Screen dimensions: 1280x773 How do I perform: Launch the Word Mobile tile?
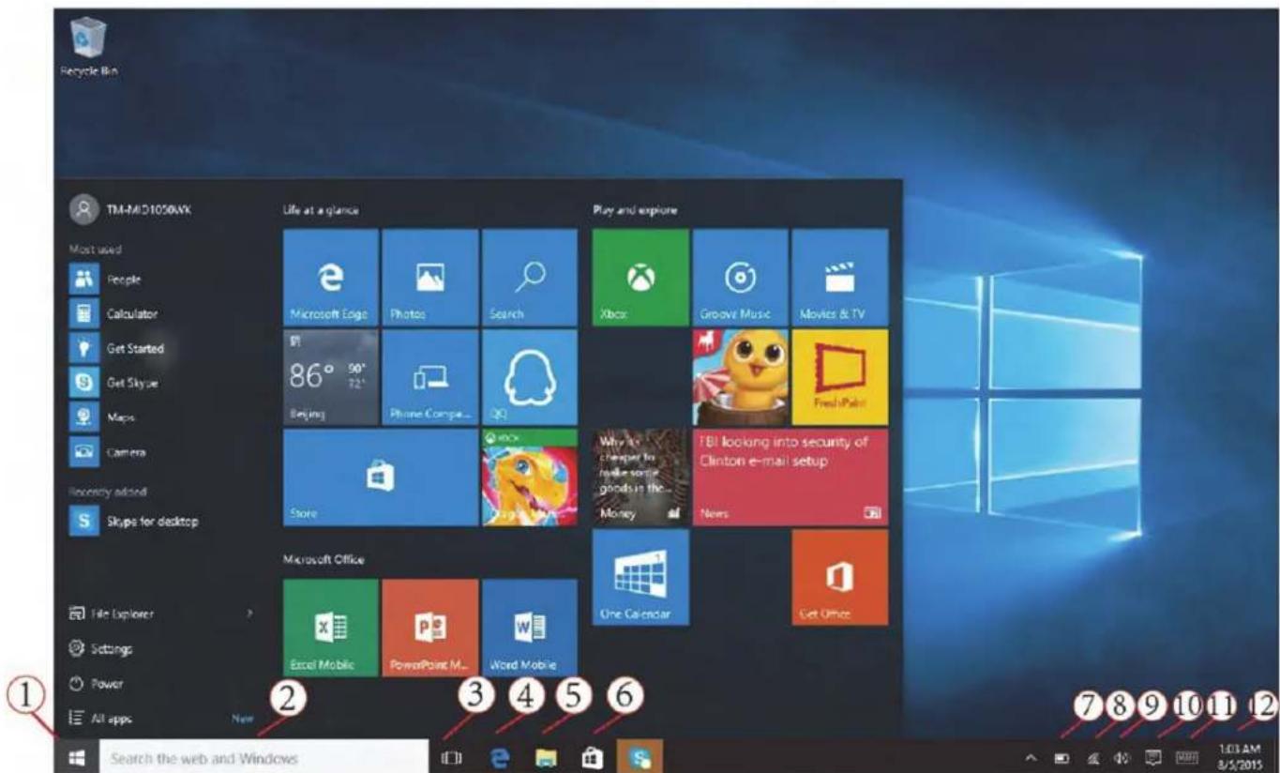[x=530, y=628]
